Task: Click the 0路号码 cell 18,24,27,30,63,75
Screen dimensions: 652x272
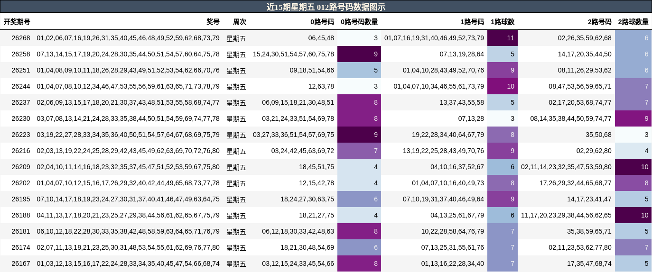Action: (x=307, y=199)
